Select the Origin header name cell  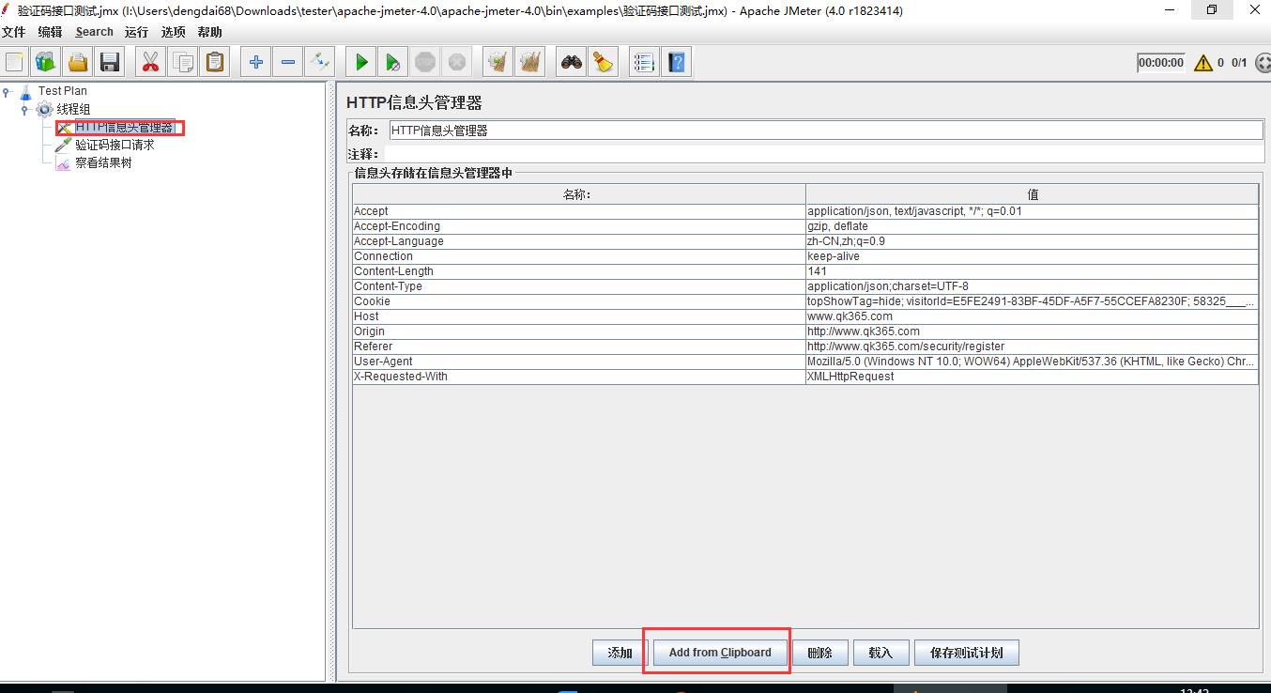pyautogui.click(x=579, y=331)
